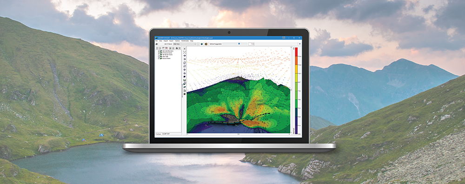This screenshot has width=465, height=184.
Task: Click the horizontal scrollbar below the 3D view
Action: pos(239,134)
